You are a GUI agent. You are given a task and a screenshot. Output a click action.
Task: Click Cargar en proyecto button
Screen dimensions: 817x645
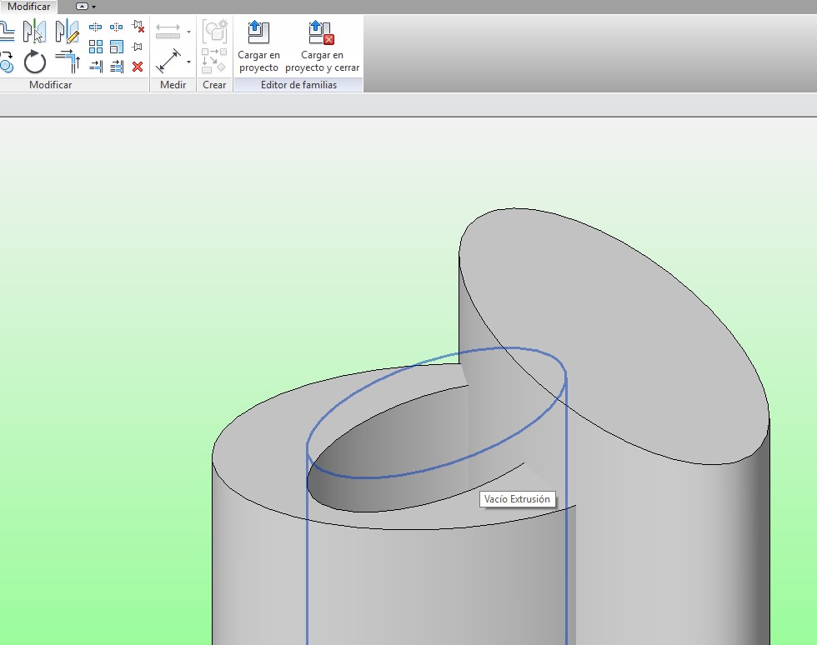258,47
